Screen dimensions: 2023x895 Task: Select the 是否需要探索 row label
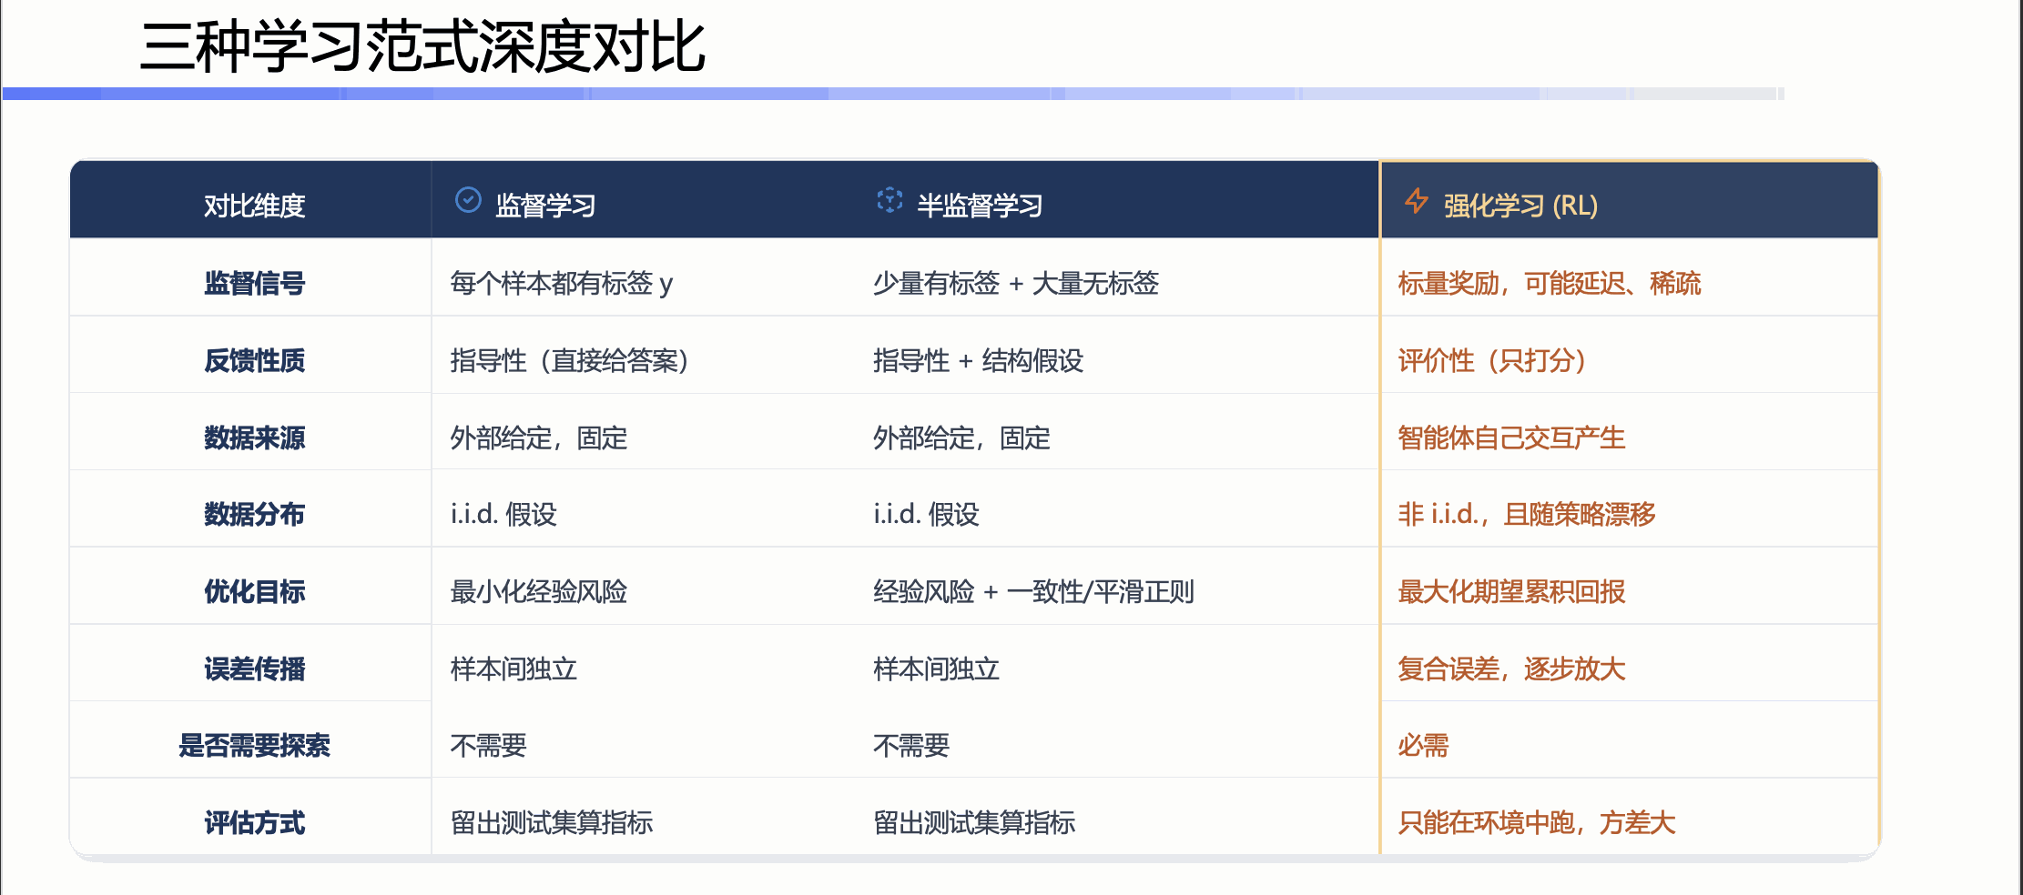(x=254, y=746)
